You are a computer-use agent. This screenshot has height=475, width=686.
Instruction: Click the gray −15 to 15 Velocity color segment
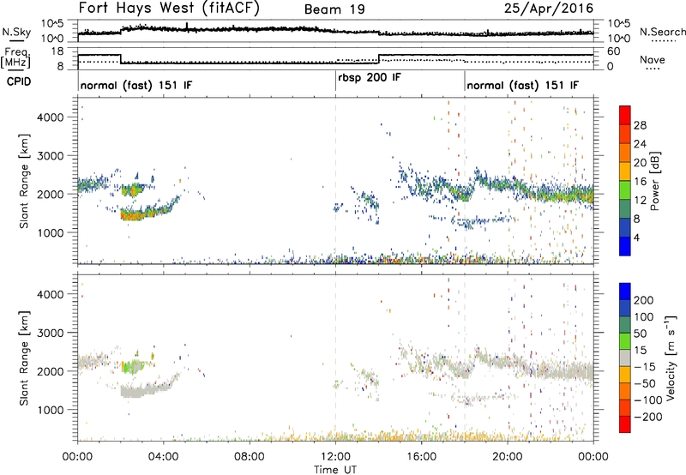[x=625, y=358]
